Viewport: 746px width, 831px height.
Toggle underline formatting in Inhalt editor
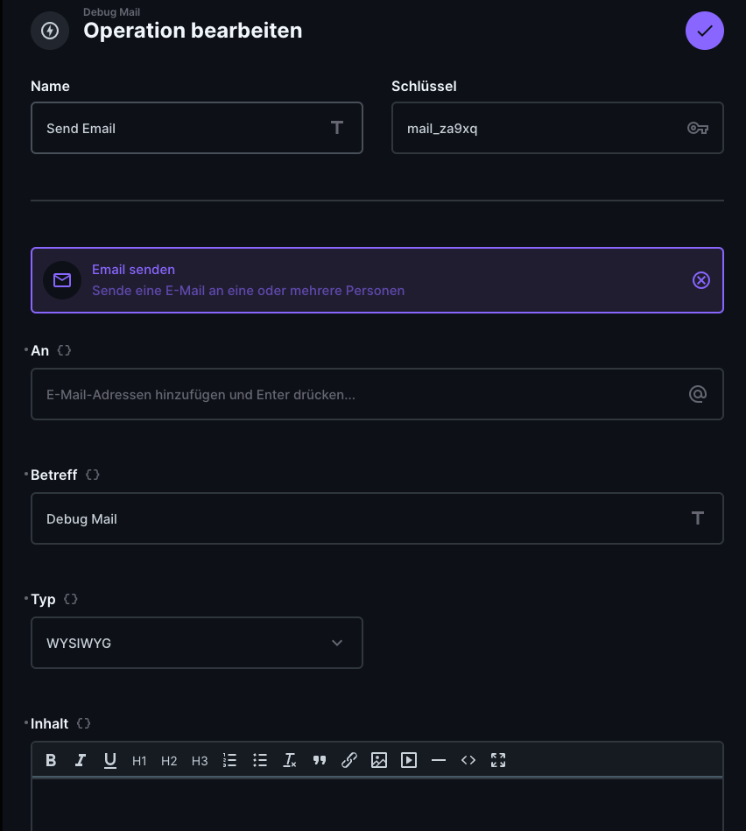coord(110,760)
